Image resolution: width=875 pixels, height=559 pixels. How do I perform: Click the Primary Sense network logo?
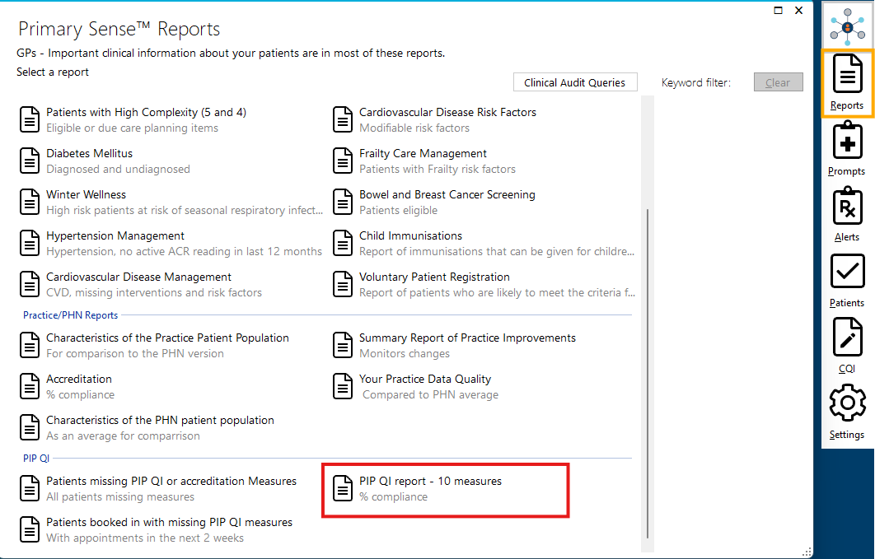pyautogui.click(x=847, y=26)
